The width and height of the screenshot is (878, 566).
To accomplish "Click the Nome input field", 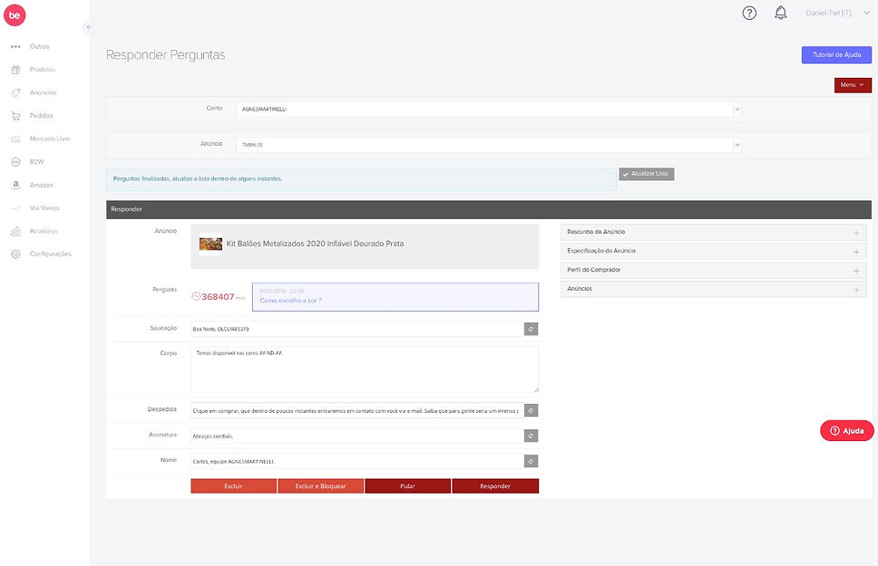I will click(356, 461).
